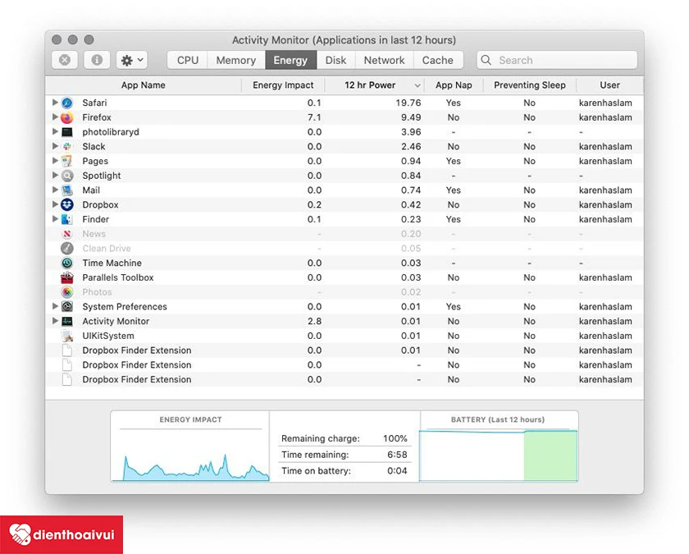The height and width of the screenshot is (554, 689).
Task: Select the Parallels Toolbox name
Action: 118,278
